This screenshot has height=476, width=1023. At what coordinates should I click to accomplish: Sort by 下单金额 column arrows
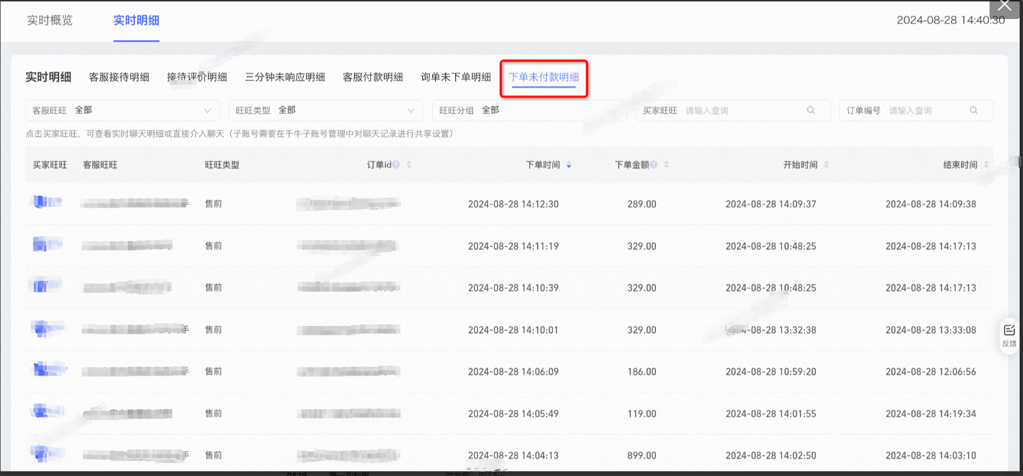tap(667, 165)
